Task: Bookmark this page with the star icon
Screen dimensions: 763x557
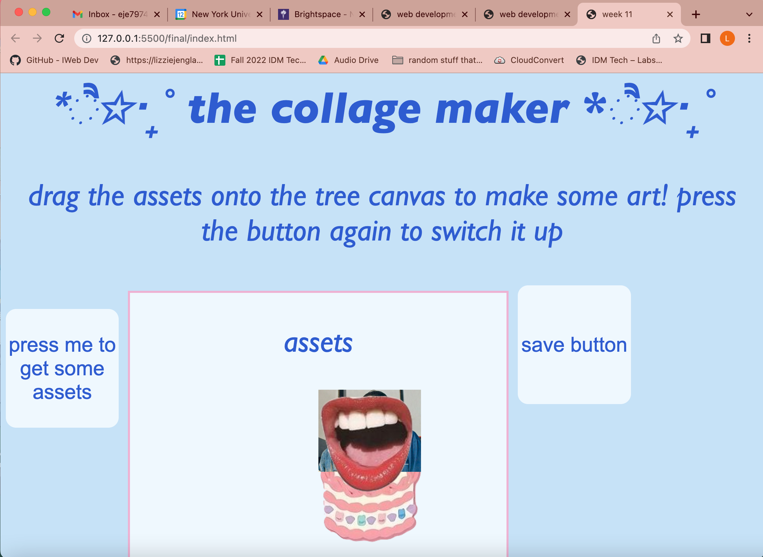Action: tap(678, 38)
